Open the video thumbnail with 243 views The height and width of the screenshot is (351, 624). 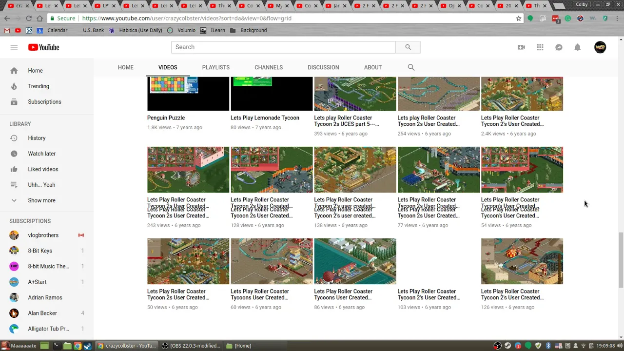[x=188, y=170]
